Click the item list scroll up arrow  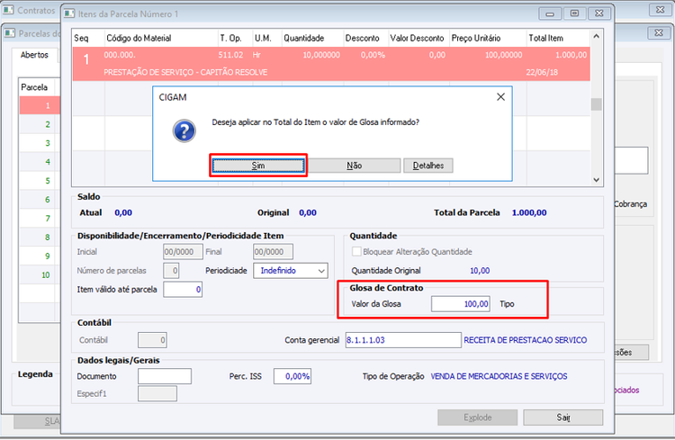pyautogui.click(x=596, y=37)
